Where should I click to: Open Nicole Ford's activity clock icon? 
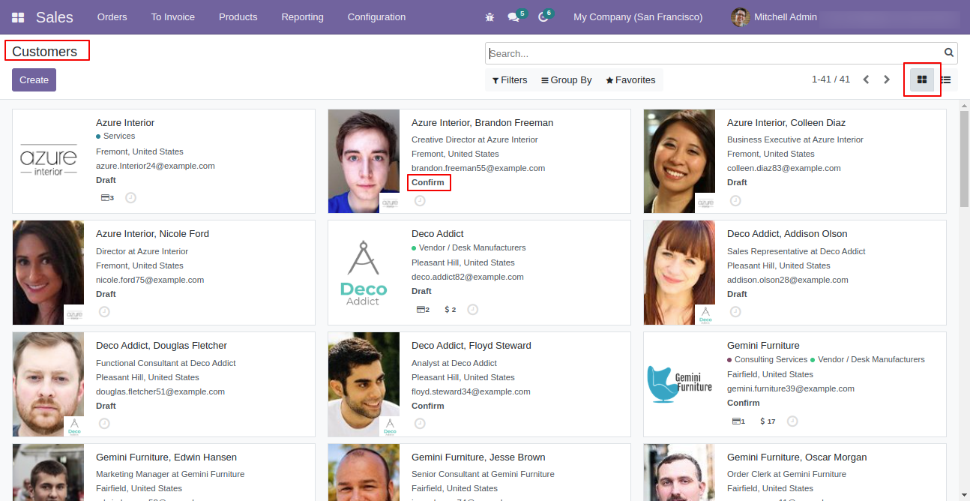click(x=104, y=311)
